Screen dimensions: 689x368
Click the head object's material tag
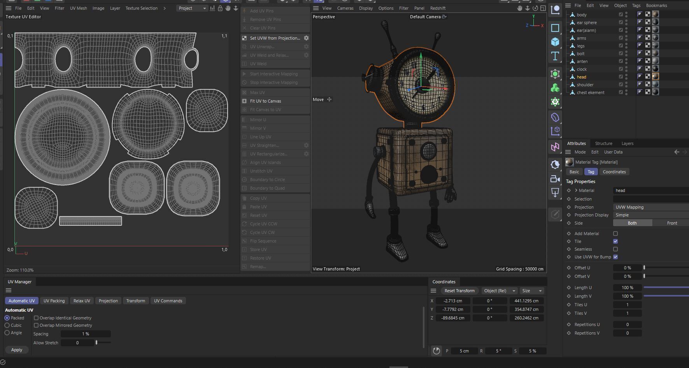pos(656,77)
